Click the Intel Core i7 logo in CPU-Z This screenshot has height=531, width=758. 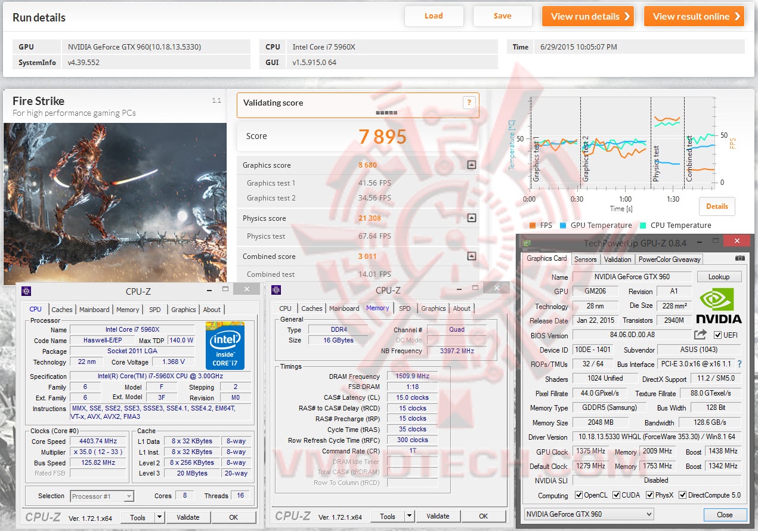click(225, 346)
